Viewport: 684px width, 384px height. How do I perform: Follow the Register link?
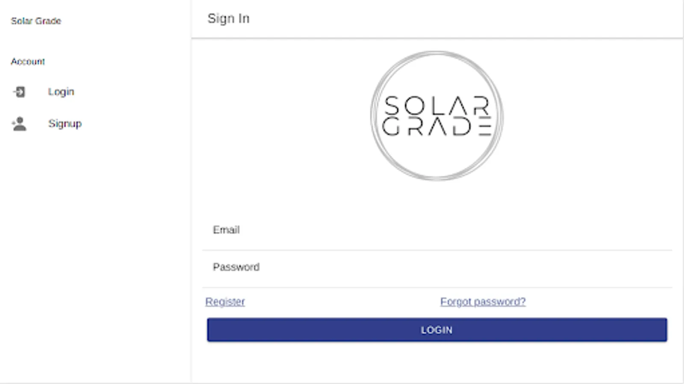click(x=225, y=302)
